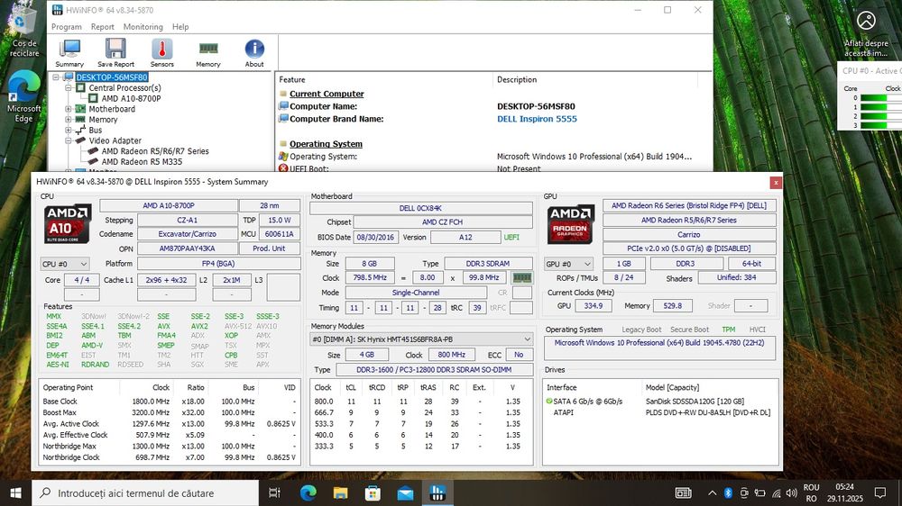
Task: Collapse the Video Adapter tree node
Action: tap(68, 140)
